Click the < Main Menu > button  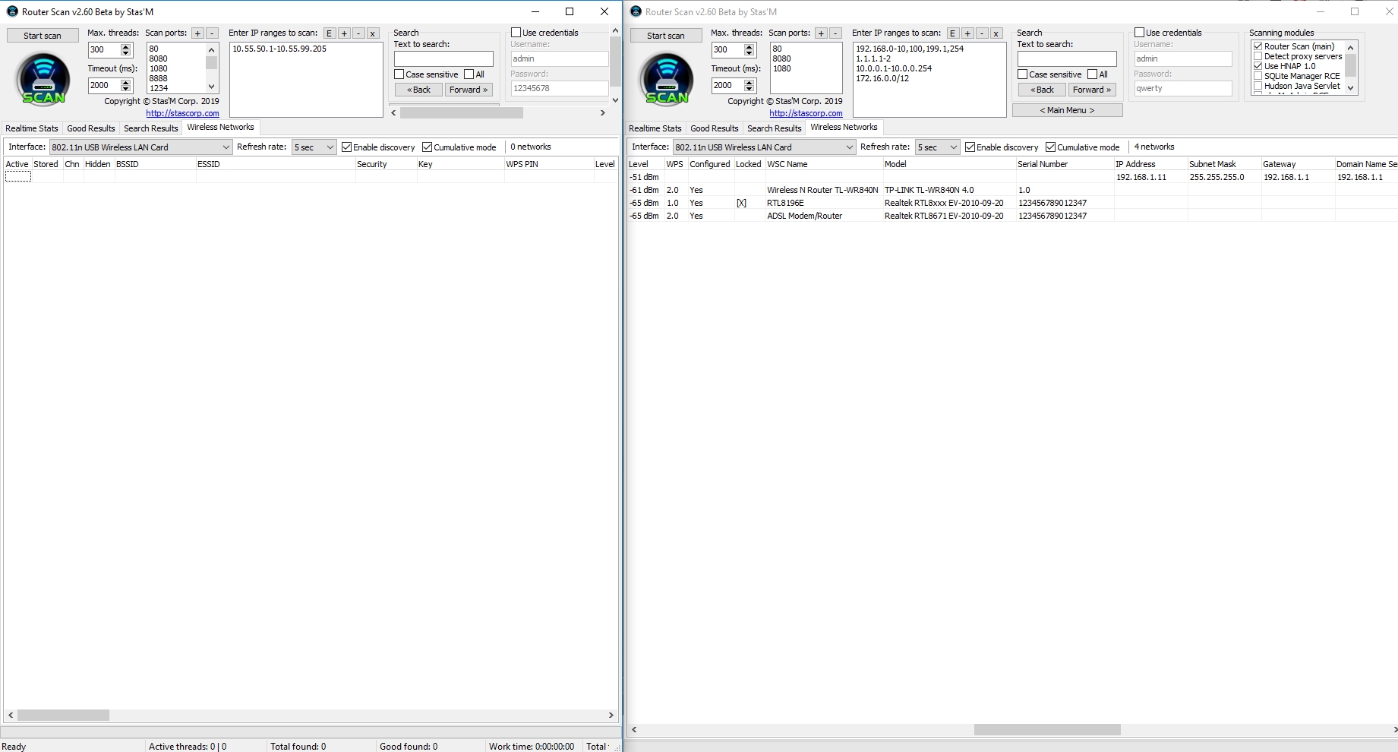(x=1067, y=110)
